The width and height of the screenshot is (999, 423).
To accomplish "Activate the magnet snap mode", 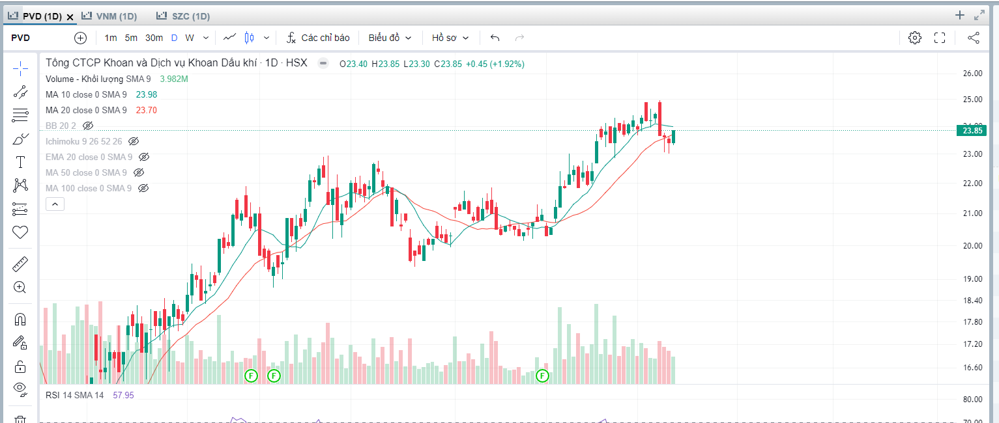I will [20, 320].
